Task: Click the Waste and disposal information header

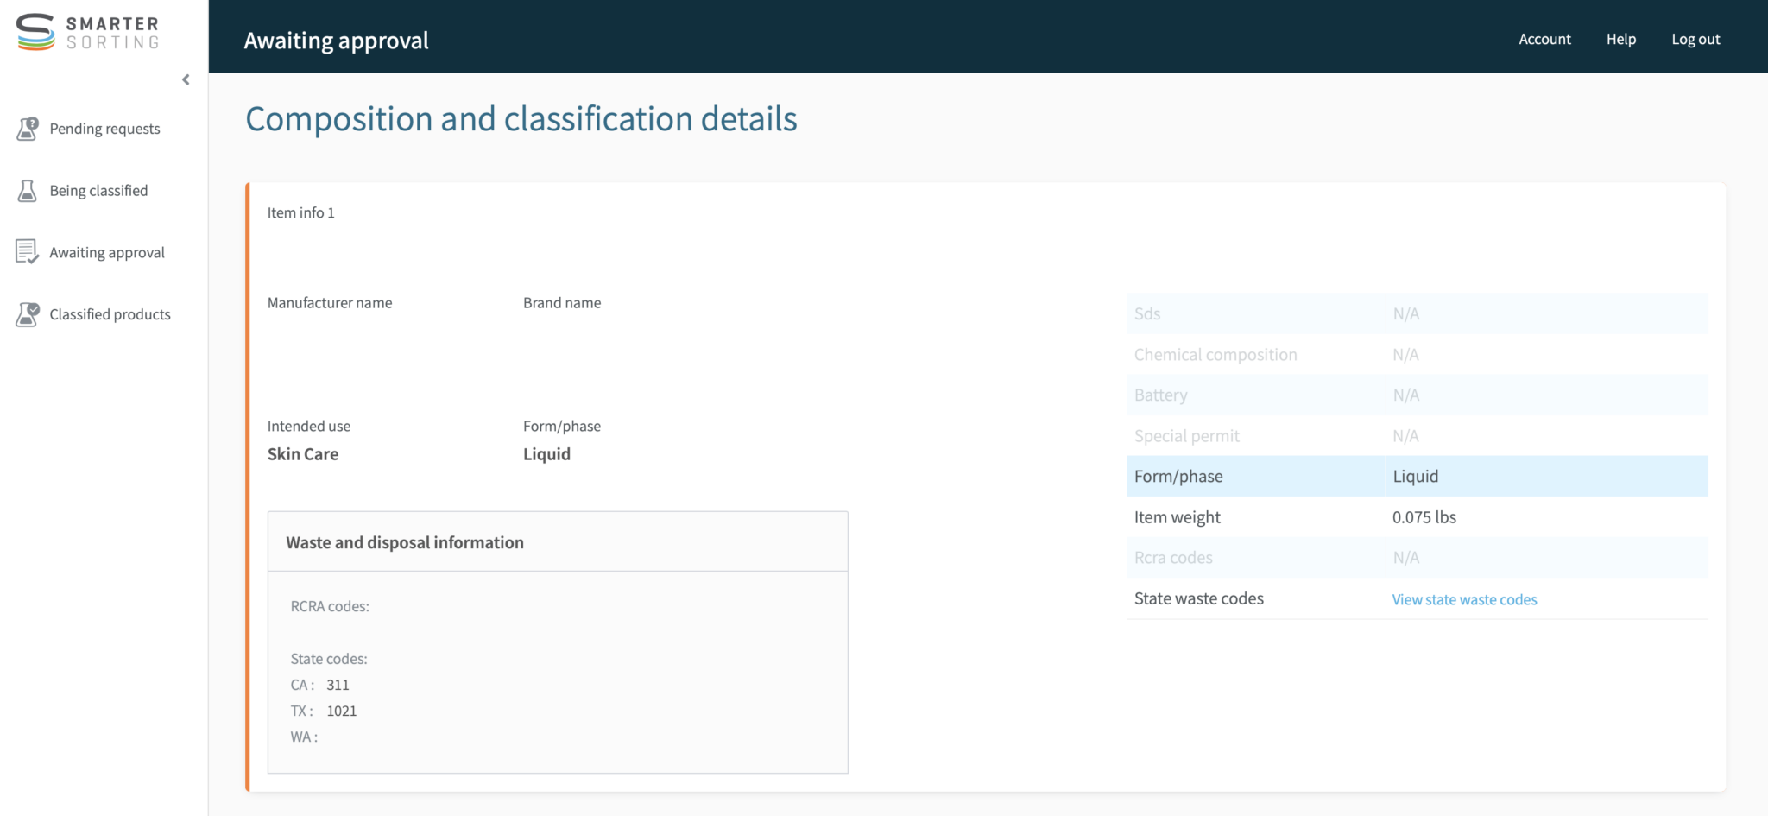Action: coord(405,542)
